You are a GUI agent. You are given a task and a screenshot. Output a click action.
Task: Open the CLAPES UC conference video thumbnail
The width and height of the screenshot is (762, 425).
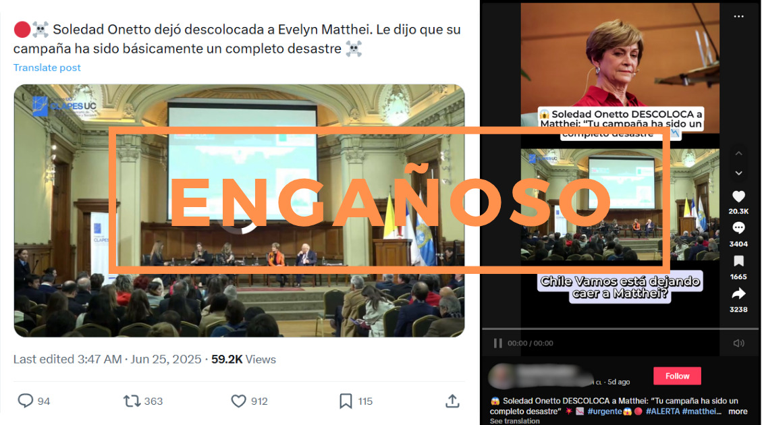(239, 210)
